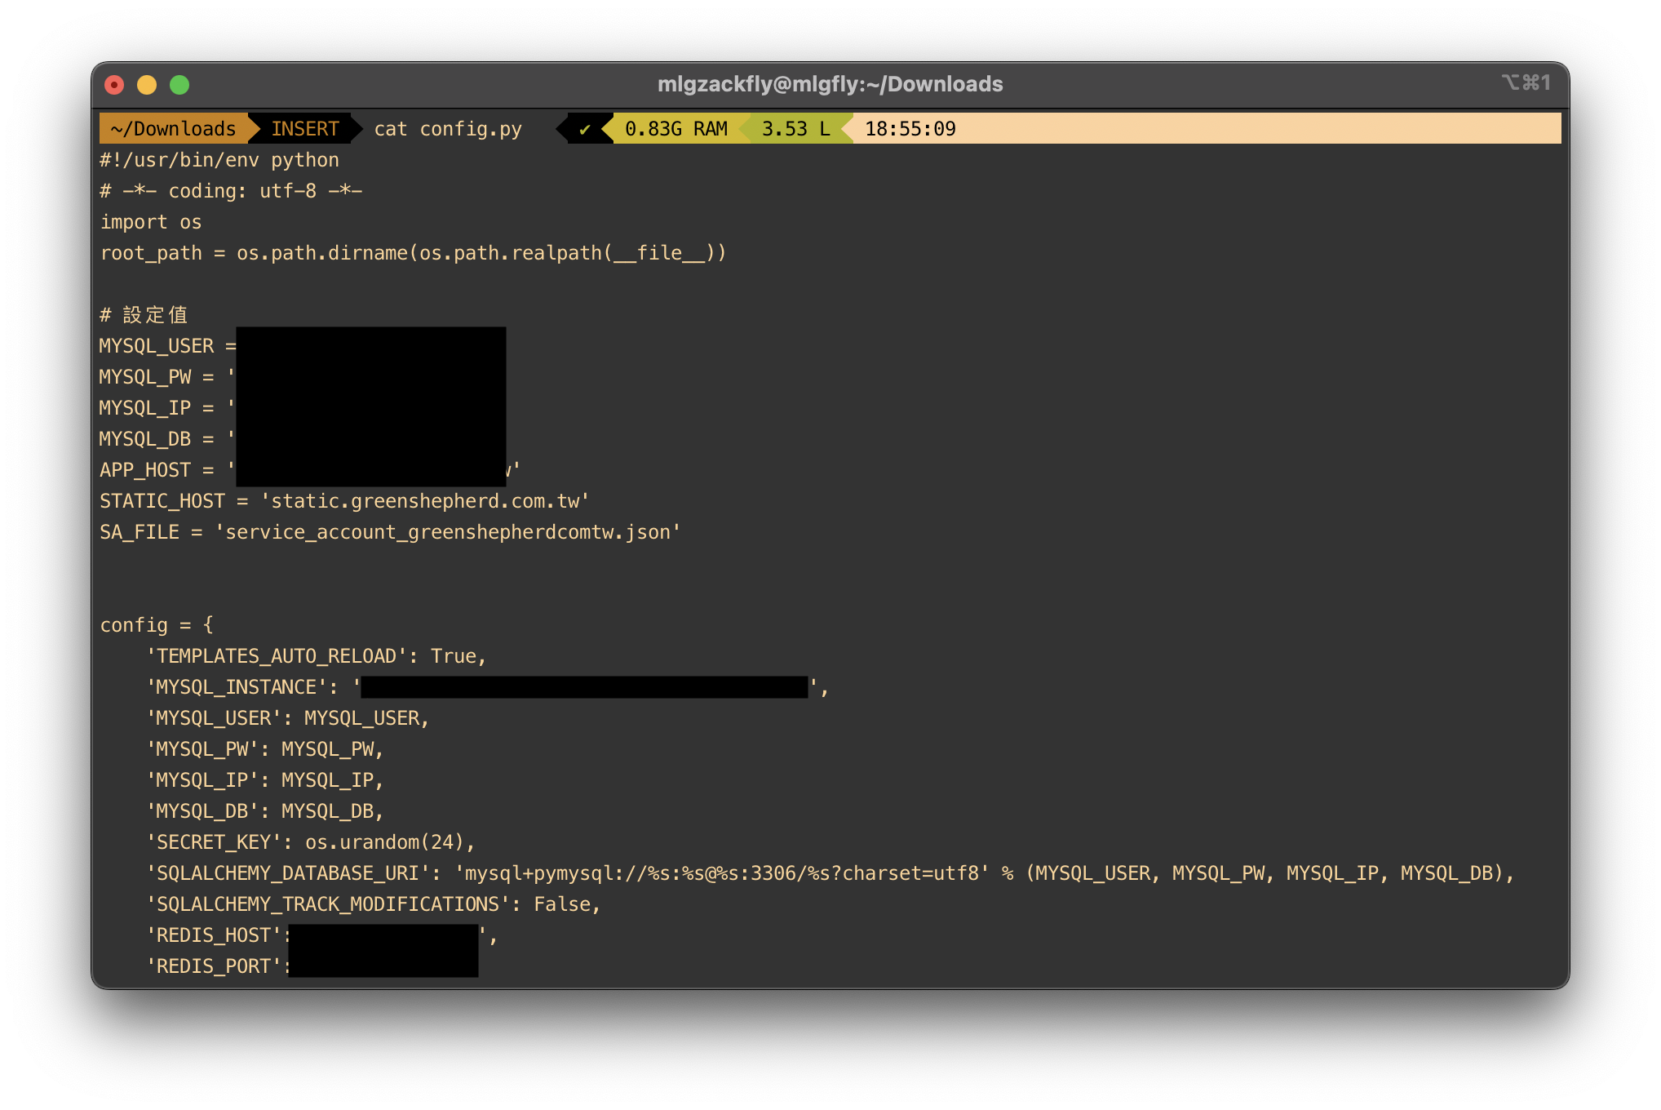The width and height of the screenshot is (1661, 1110).
Task: Click the ~/Downloads prompt segment
Action: pos(173,129)
